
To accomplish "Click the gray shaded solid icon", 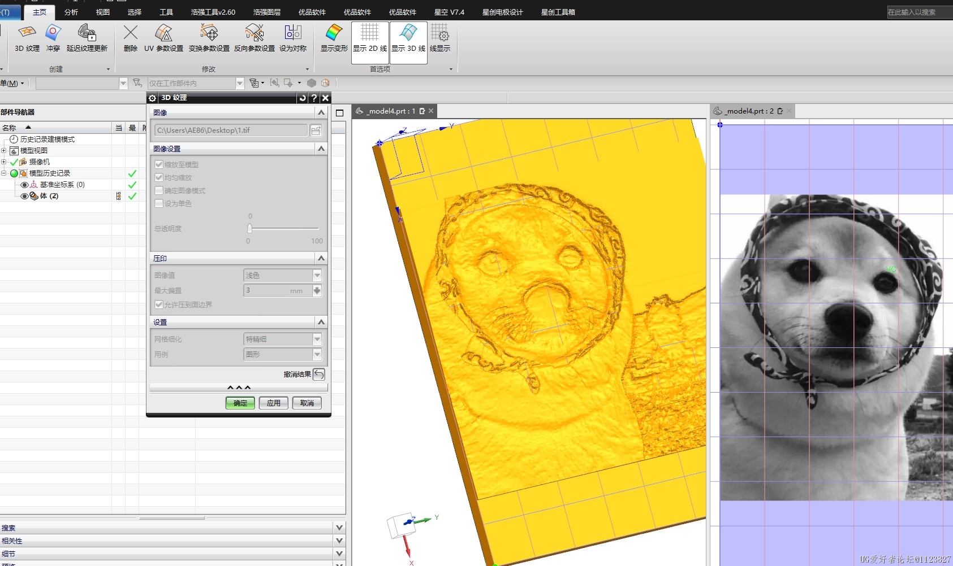I will (312, 83).
